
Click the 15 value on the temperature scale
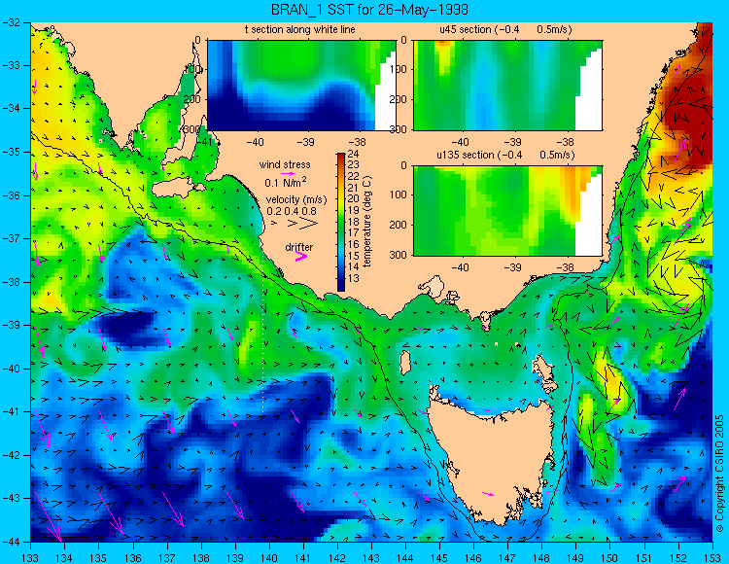[354, 256]
